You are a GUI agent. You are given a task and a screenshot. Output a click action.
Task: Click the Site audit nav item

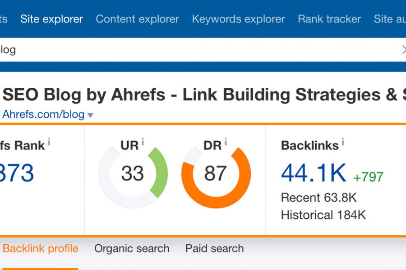click(x=390, y=19)
